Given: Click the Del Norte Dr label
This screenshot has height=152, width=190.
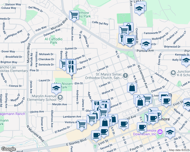Looking at the screenshot, I should (x=36, y=9).
